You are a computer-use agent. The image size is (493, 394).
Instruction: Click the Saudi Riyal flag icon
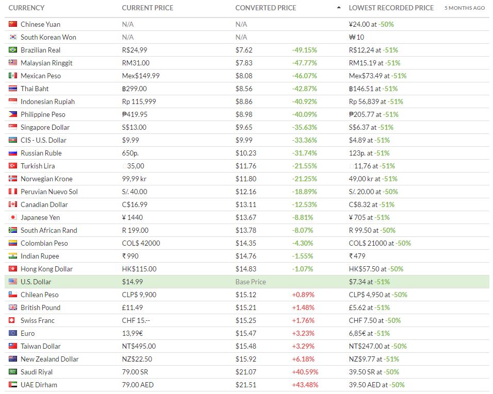[x=13, y=372]
